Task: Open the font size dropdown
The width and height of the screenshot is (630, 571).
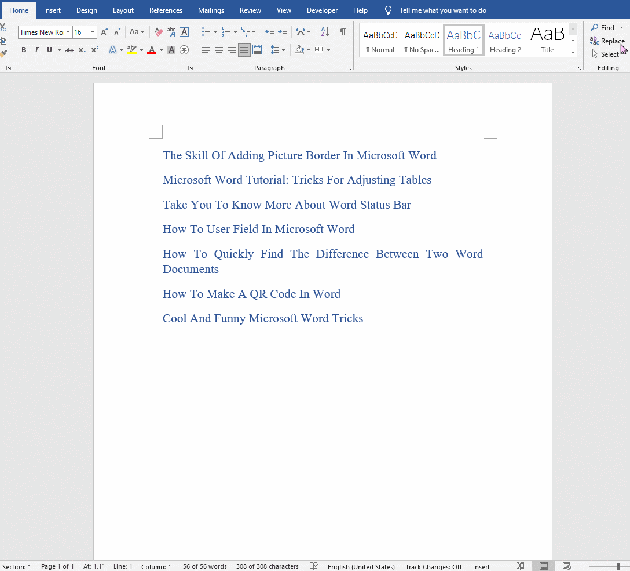Action: 93,32
